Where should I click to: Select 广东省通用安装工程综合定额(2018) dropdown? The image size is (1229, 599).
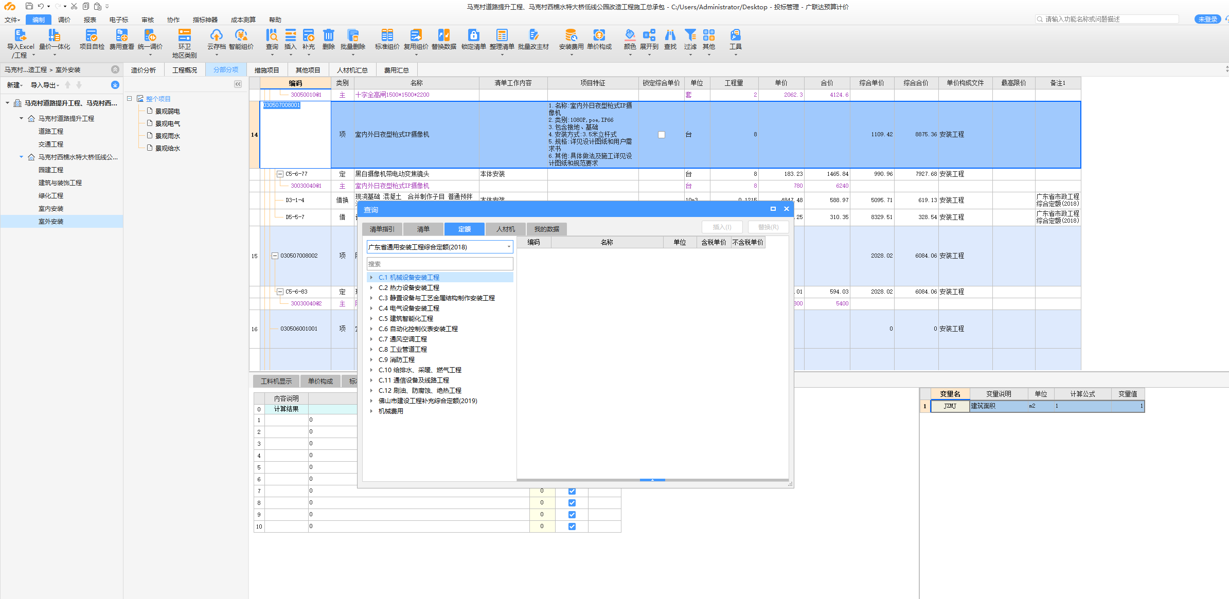[x=439, y=247]
